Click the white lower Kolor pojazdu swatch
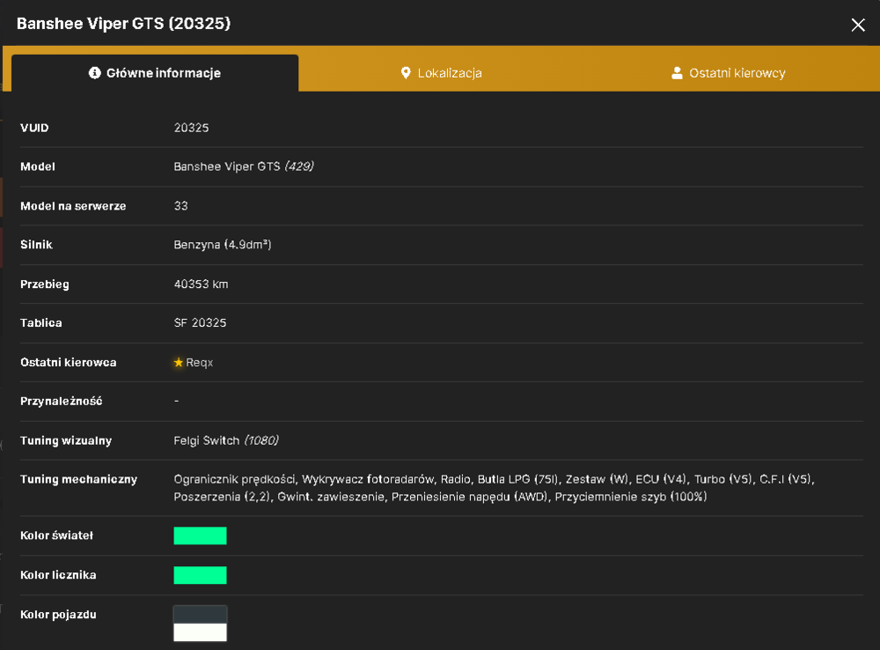This screenshot has width=880, height=650. (200, 632)
